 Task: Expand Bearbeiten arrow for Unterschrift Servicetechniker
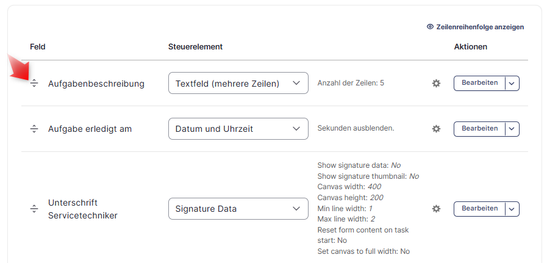point(512,209)
